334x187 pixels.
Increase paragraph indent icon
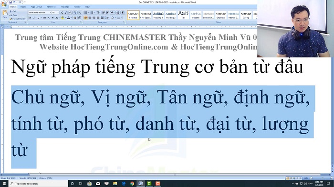click(x=107, y=12)
